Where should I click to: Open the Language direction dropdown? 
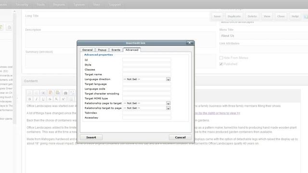coord(146,79)
